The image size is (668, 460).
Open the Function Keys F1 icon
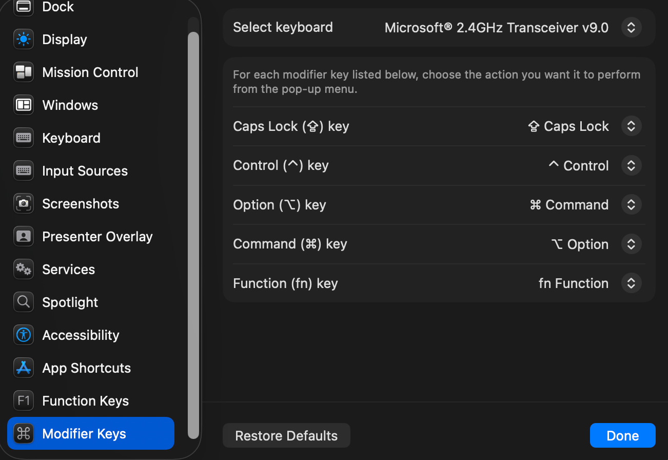coord(24,401)
